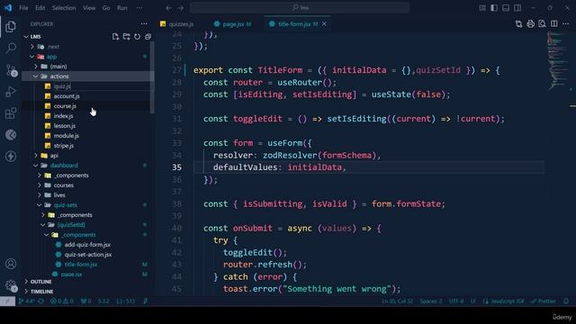Click the VS Code logo icon

click(x=8, y=8)
